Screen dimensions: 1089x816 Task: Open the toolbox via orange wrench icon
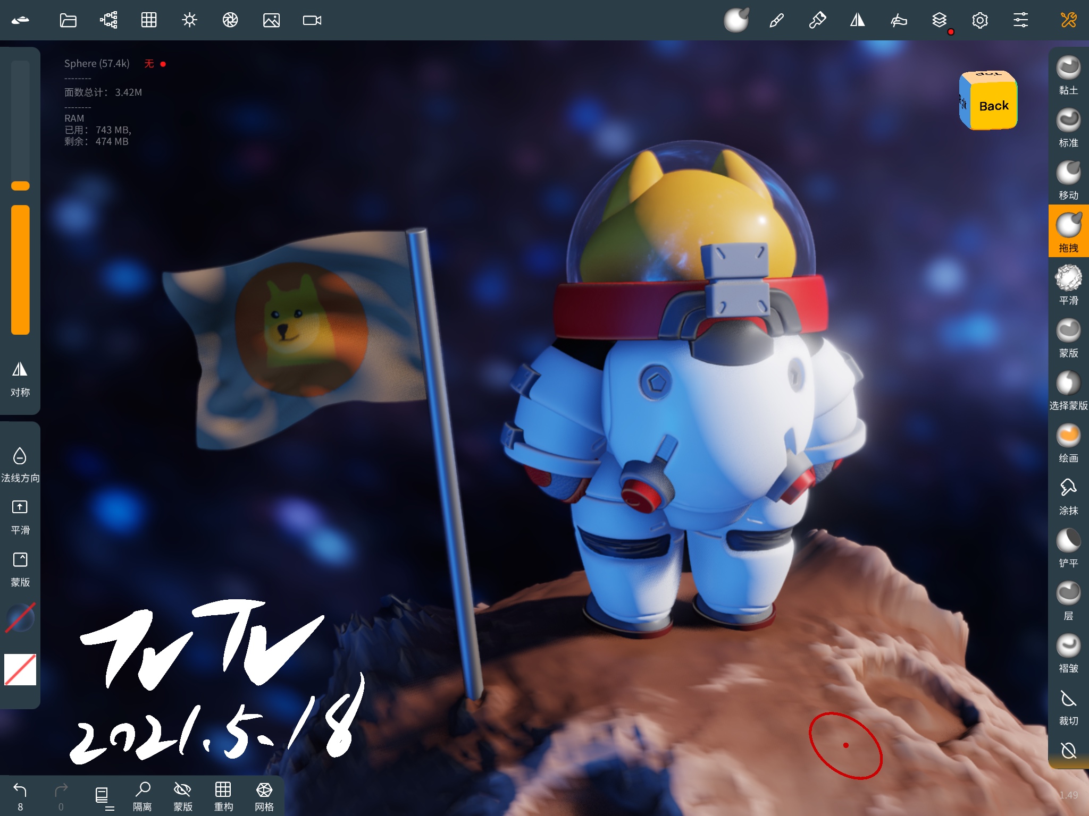1068,20
